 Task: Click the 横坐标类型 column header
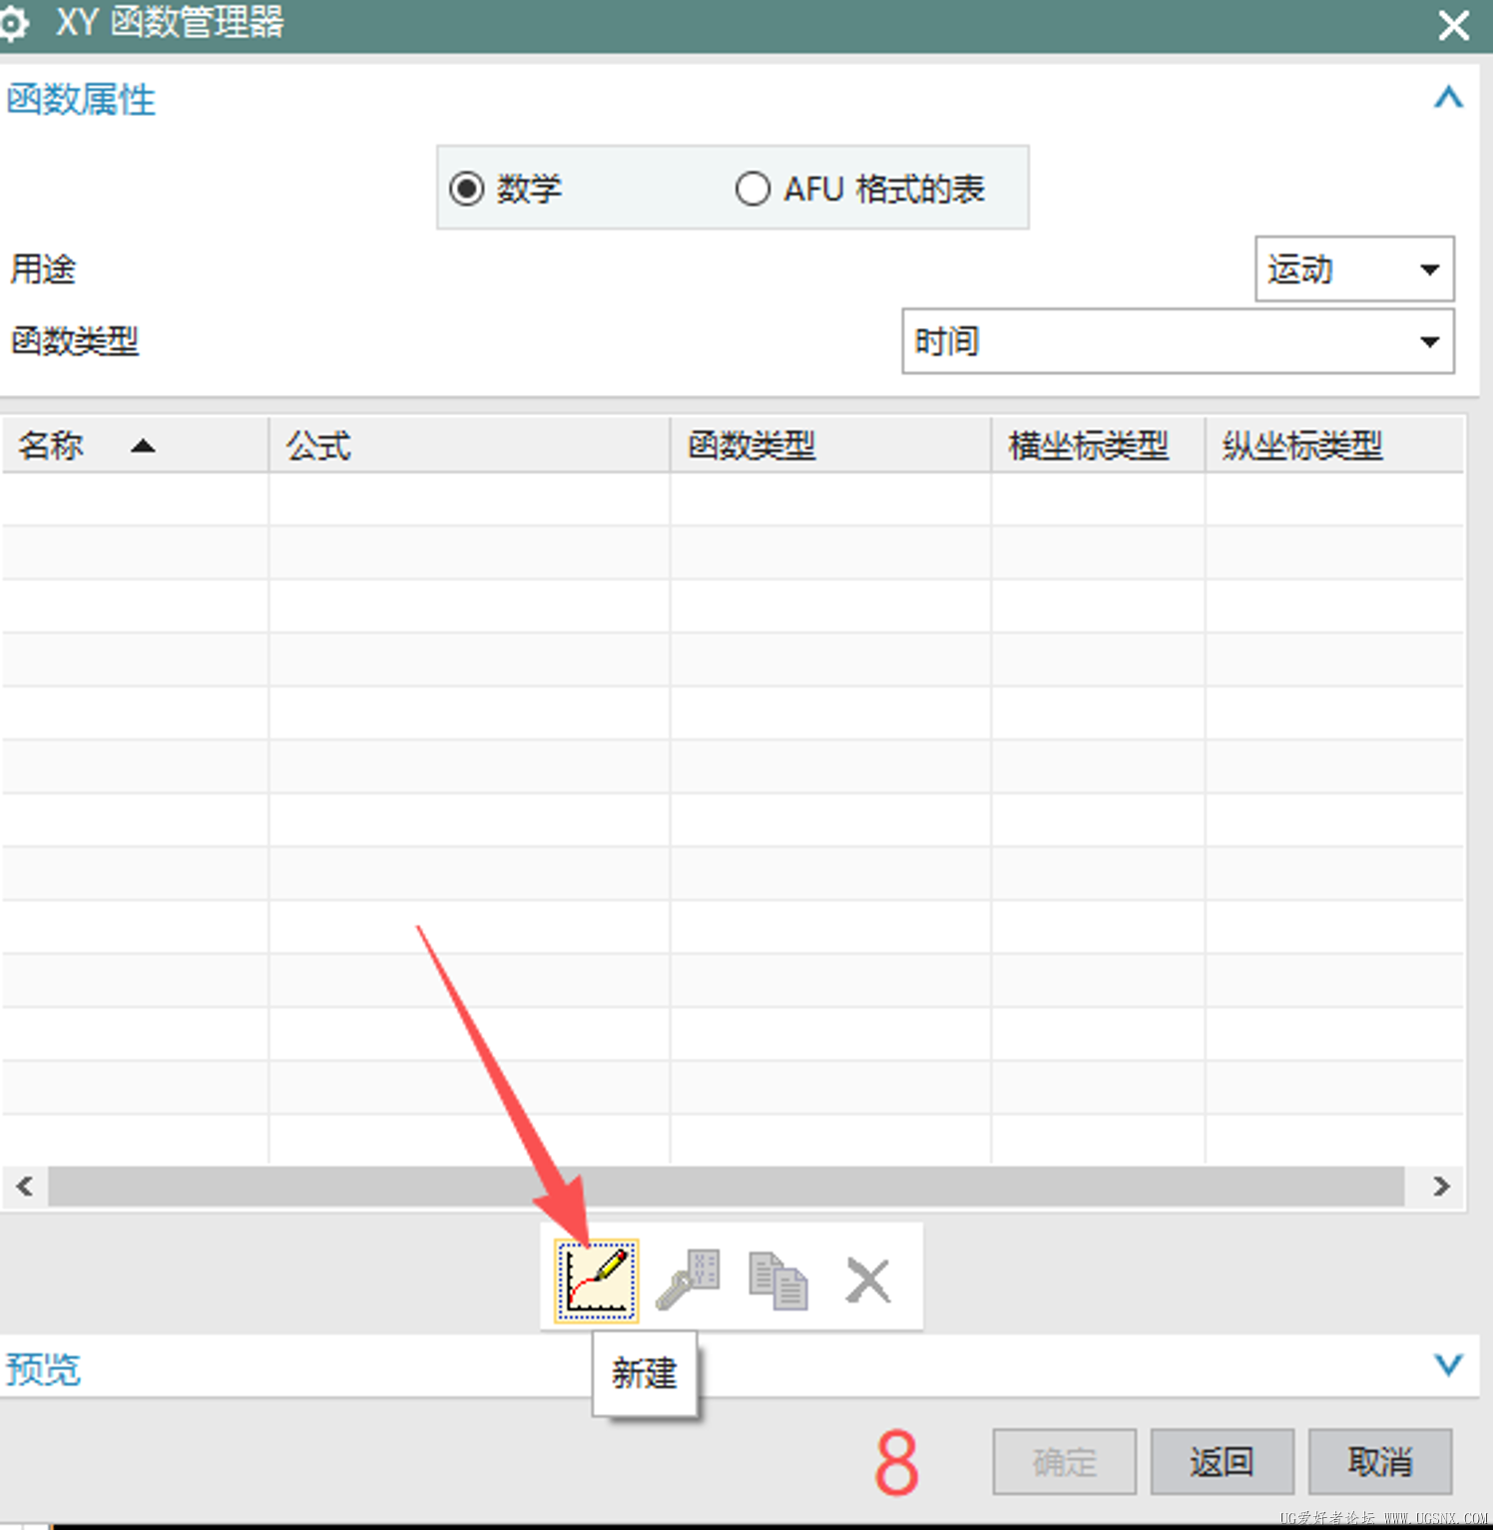pyautogui.click(x=1098, y=445)
